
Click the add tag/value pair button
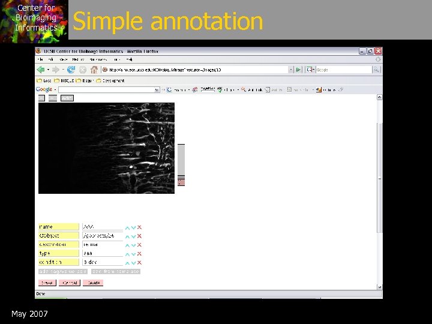click(x=63, y=272)
